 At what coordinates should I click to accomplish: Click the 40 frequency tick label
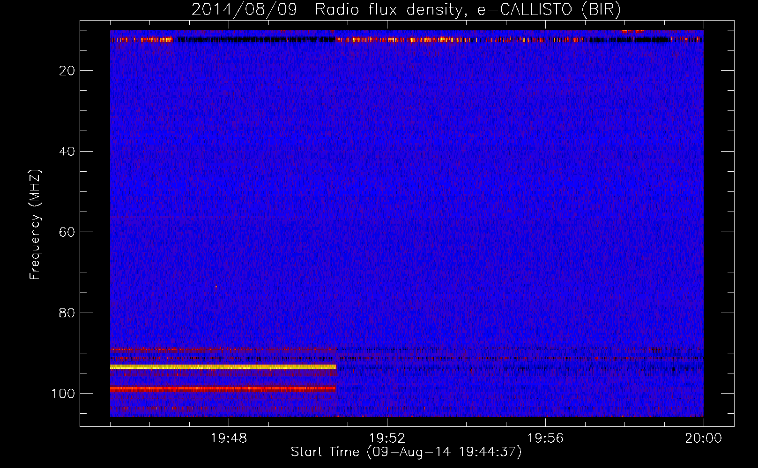67,152
